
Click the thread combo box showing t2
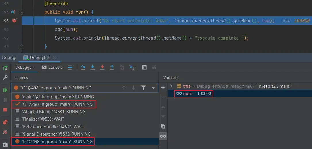click(85, 88)
